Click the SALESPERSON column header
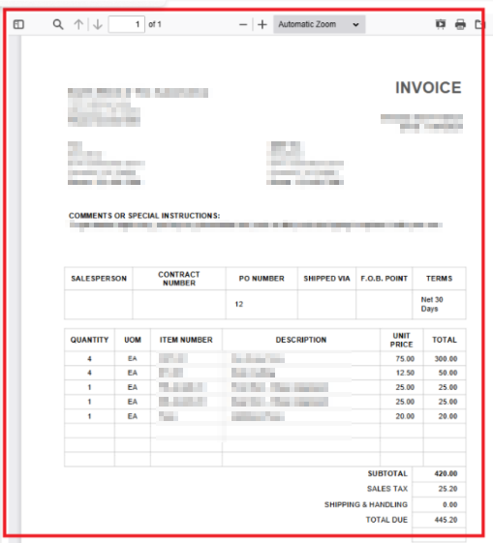493x543 pixels. click(x=99, y=279)
